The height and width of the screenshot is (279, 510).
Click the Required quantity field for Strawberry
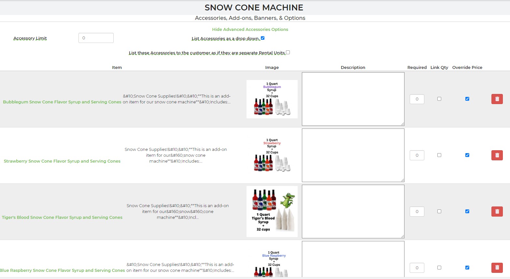coord(417,155)
